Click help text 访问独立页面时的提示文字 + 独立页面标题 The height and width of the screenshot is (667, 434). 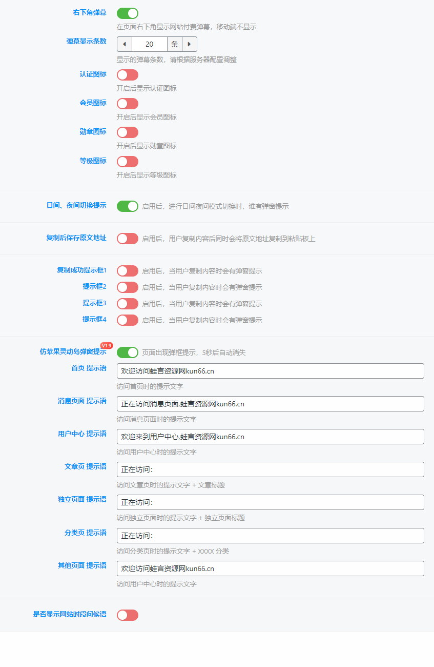[x=180, y=518]
